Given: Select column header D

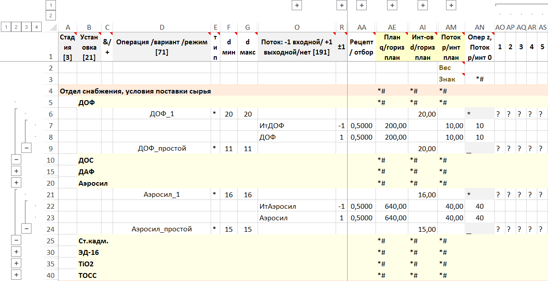Looking at the screenshot, I should click(x=162, y=27).
